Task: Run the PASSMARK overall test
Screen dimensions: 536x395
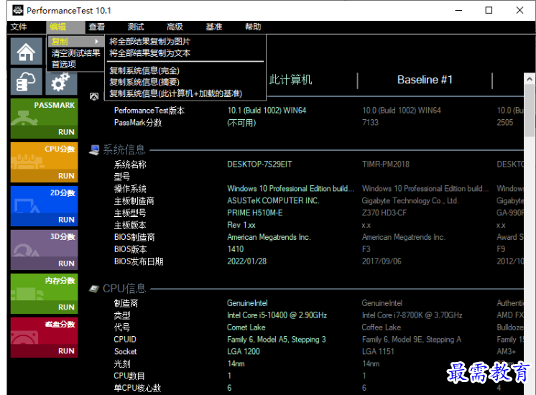Action: click(x=44, y=118)
